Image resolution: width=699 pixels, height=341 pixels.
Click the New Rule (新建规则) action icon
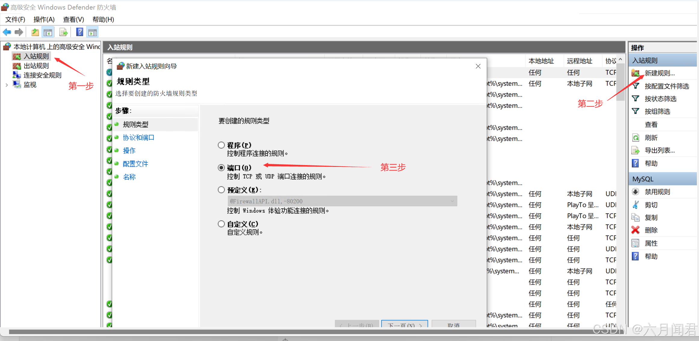635,73
